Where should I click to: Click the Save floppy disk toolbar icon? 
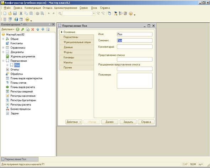point(15,13)
